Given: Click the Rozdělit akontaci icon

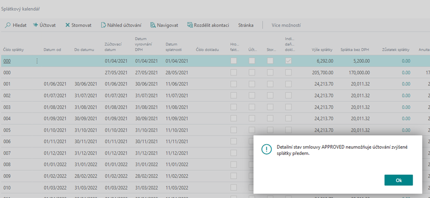Looking at the screenshot, I should (x=190, y=25).
